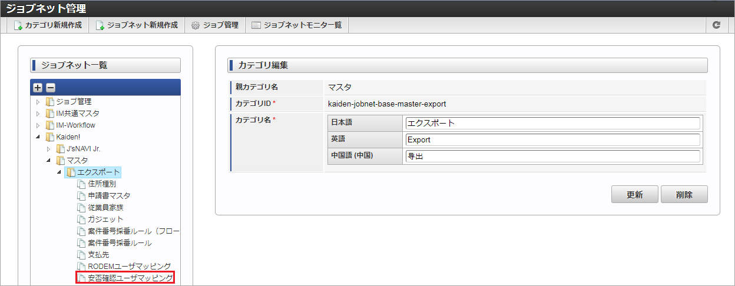
Task: Click the 日本語 category name input field
Action: pos(552,124)
